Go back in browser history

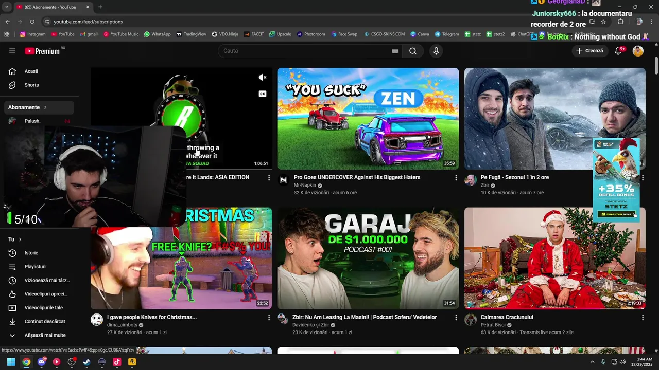[7, 22]
